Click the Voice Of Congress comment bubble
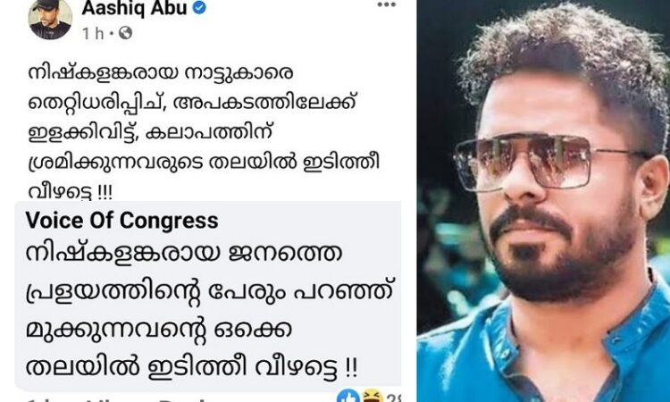 tap(207, 296)
